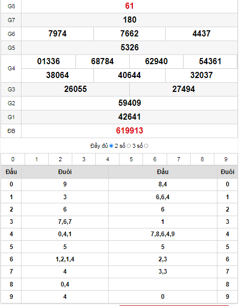
Task: Choose digit 2 in the number filter
Action: 60,159
